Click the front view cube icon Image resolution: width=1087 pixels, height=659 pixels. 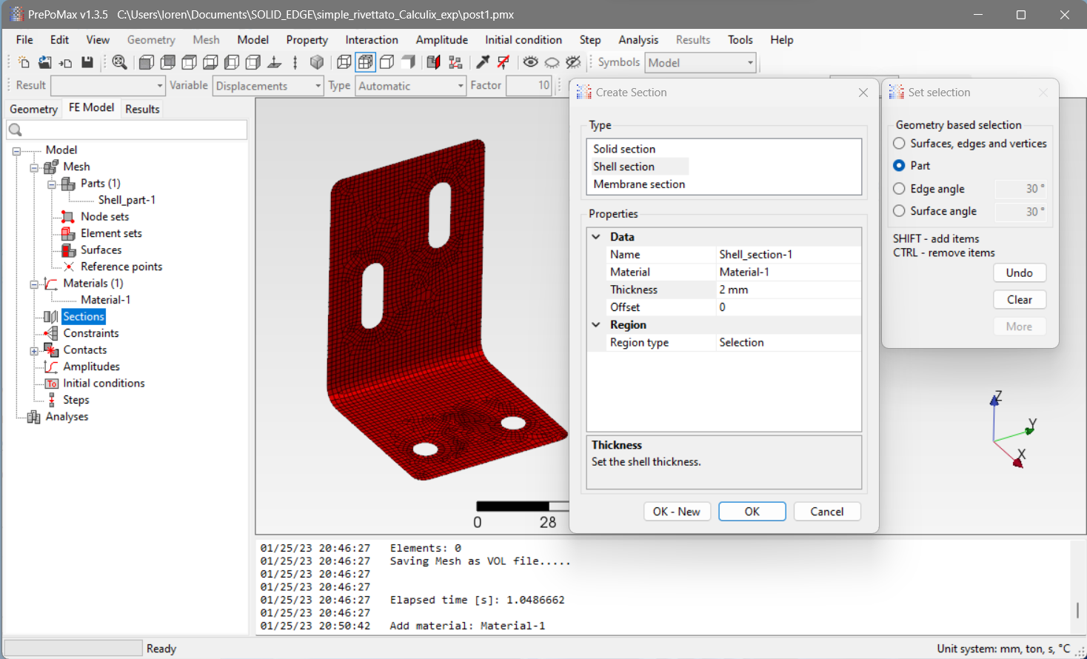point(147,63)
